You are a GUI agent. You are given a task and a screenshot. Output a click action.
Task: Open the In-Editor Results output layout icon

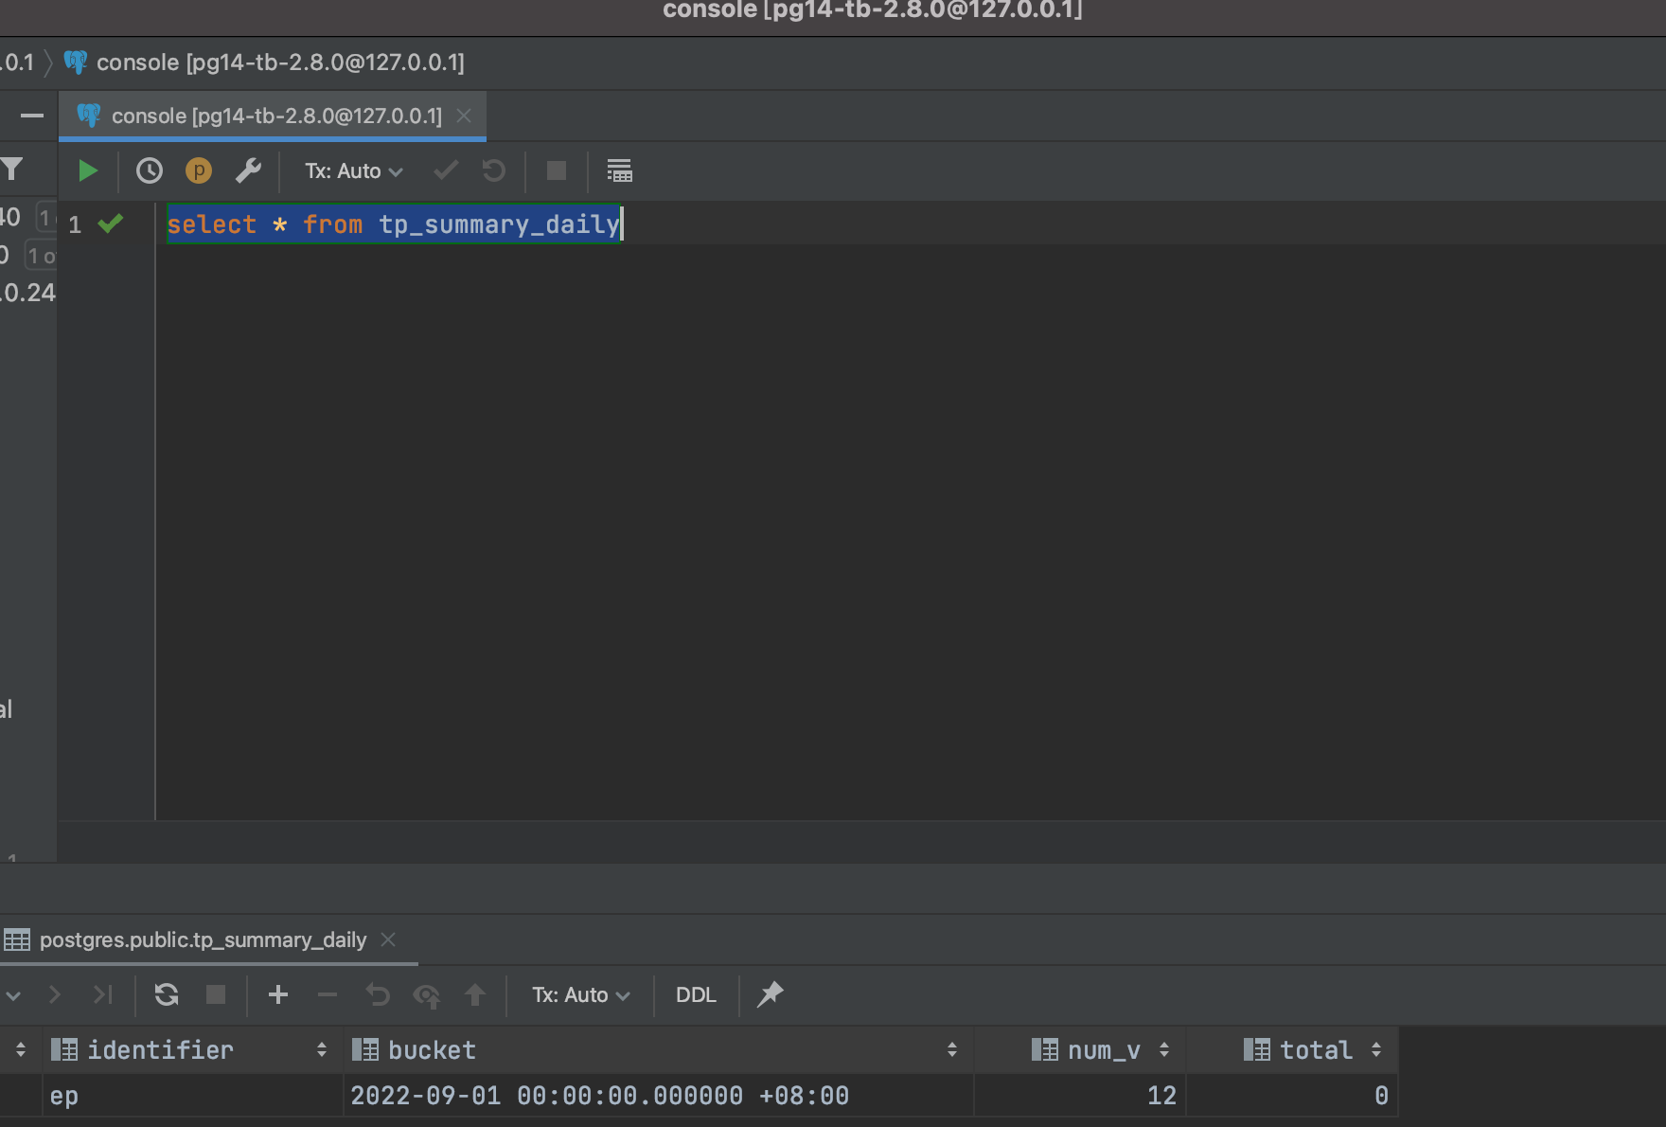click(x=620, y=170)
